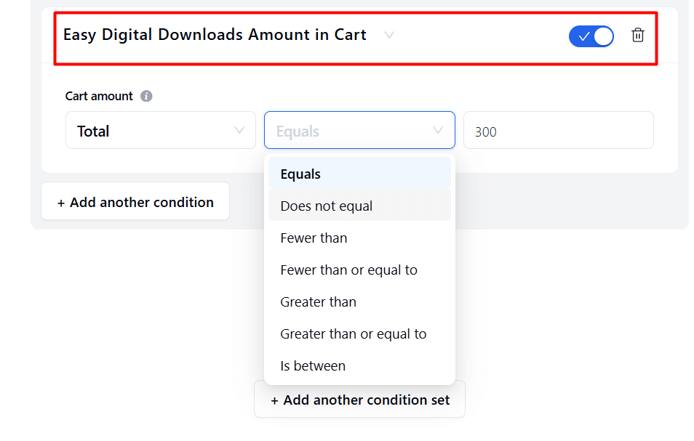Click the Cart amount label
The width and height of the screenshot is (694, 441).
99,96
